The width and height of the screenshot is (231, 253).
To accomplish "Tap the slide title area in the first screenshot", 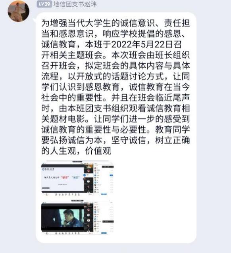I will tap(62, 177).
